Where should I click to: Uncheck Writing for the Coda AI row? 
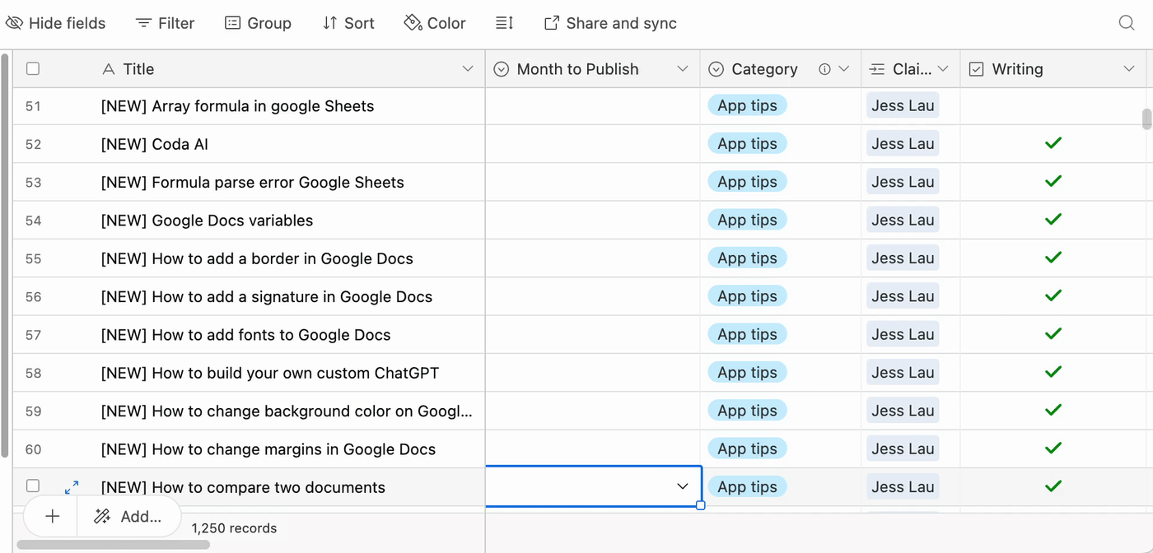[x=1053, y=144]
